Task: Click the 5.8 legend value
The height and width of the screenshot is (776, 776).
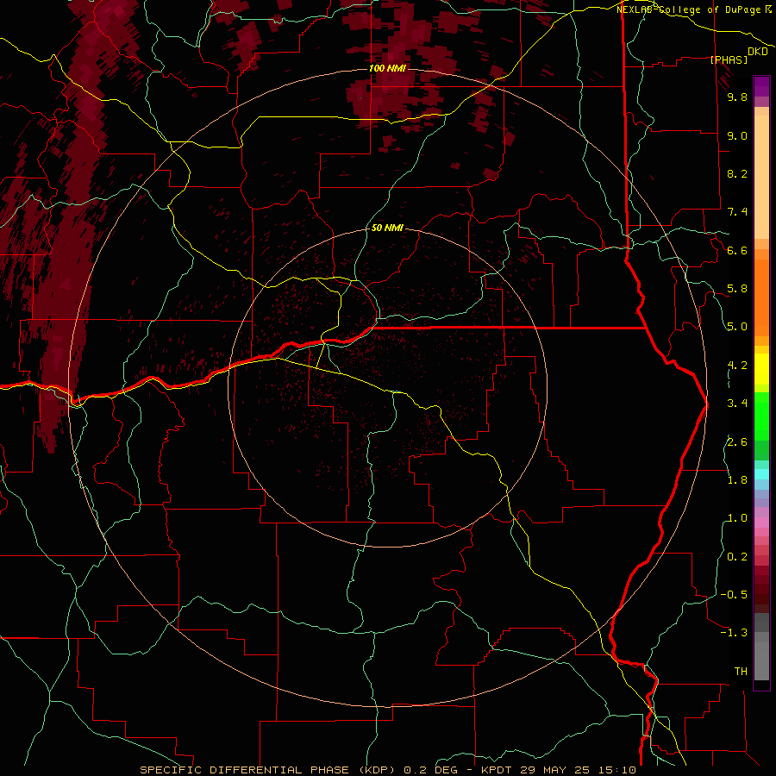Action: pos(737,289)
